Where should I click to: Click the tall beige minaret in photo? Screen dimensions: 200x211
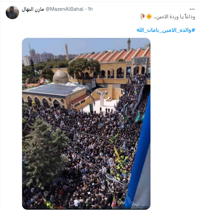tap(67, 51)
